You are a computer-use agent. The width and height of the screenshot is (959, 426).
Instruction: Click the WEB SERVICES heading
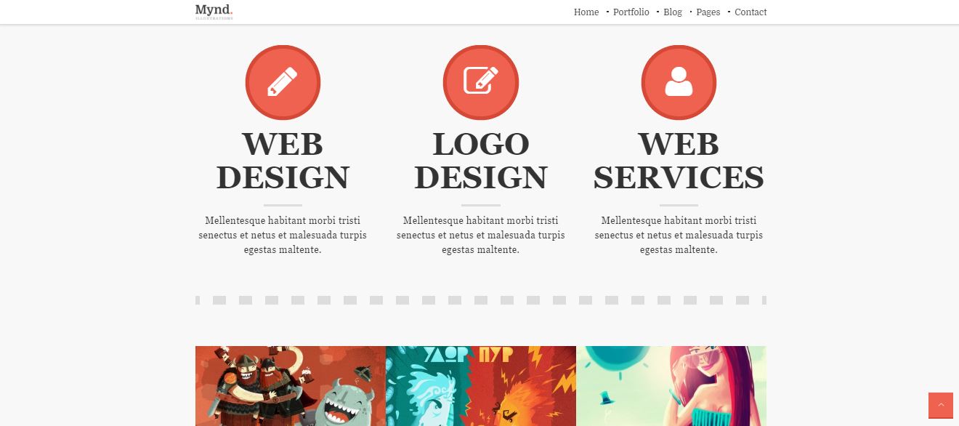679,161
